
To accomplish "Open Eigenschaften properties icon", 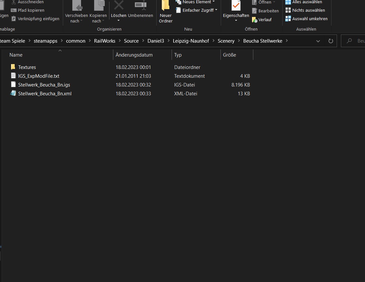I will (x=236, y=6).
